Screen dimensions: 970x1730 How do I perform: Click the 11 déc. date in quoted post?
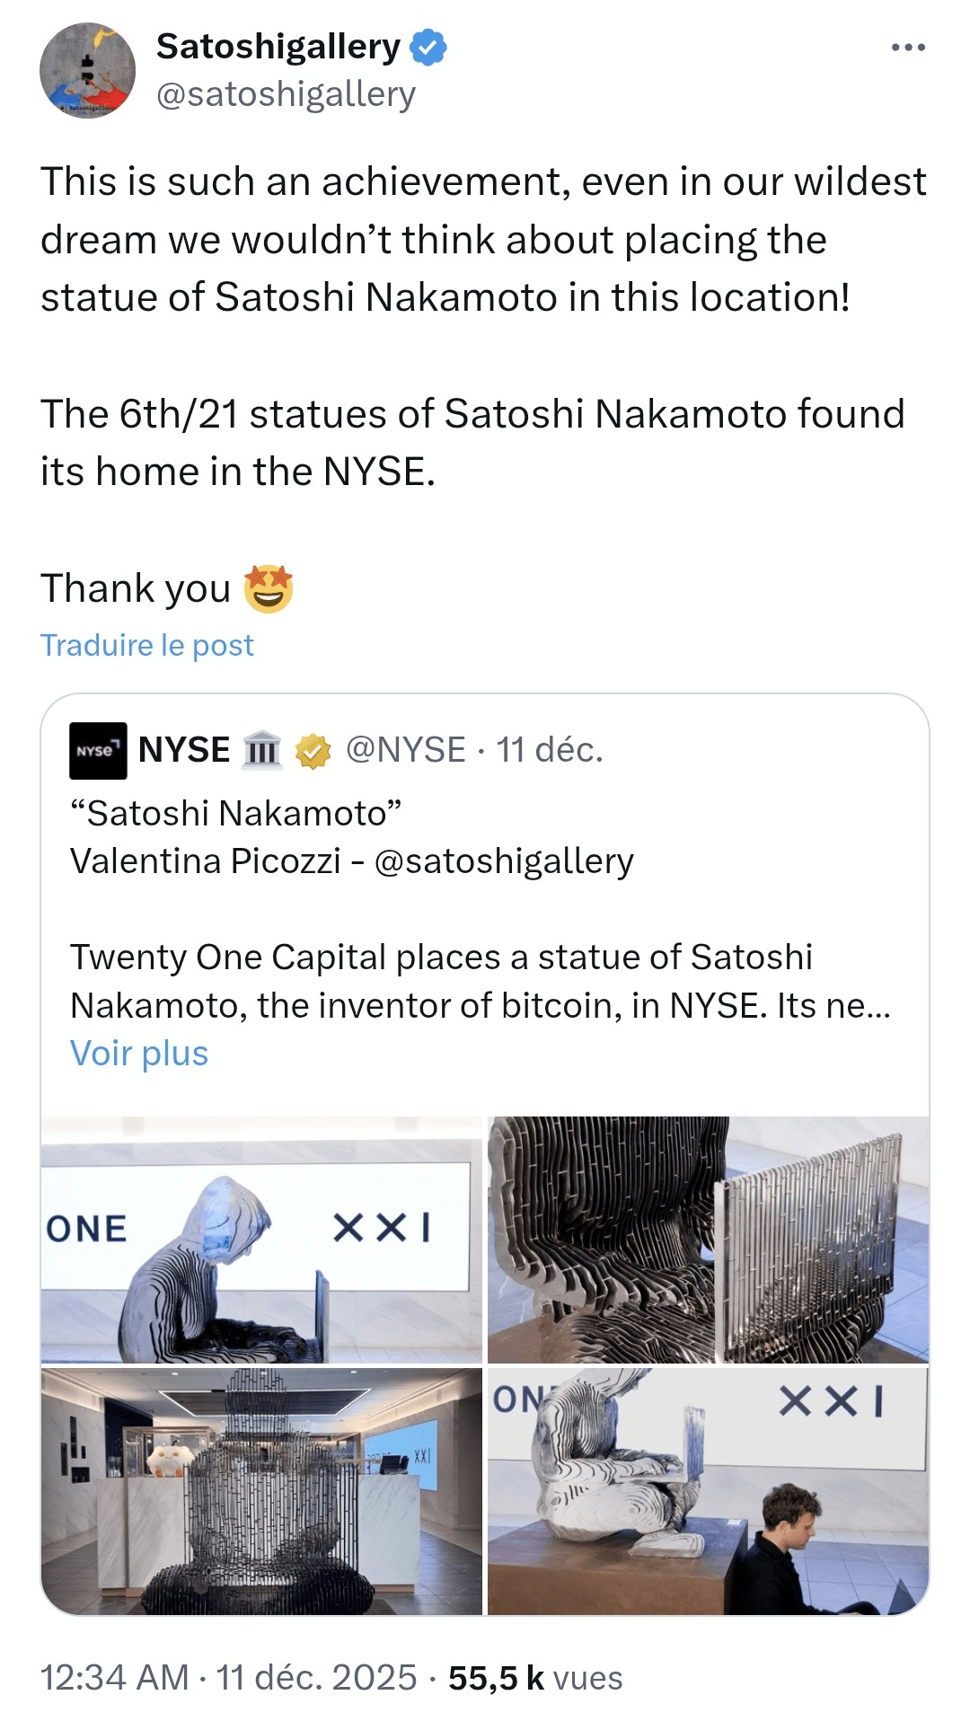tap(550, 750)
